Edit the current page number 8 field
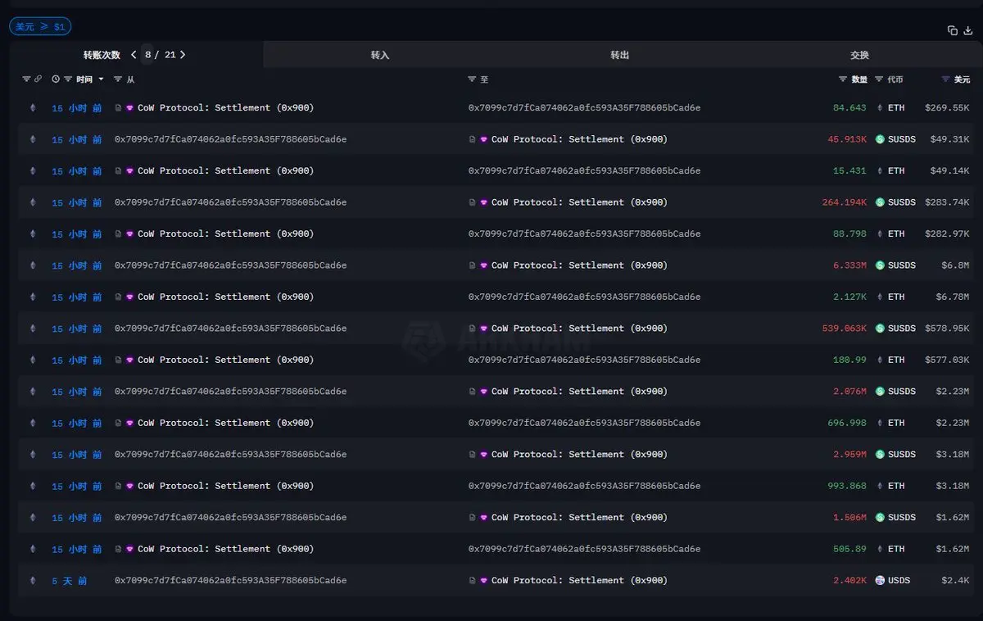This screenshot has width=983, height=621. pos(148,55)
